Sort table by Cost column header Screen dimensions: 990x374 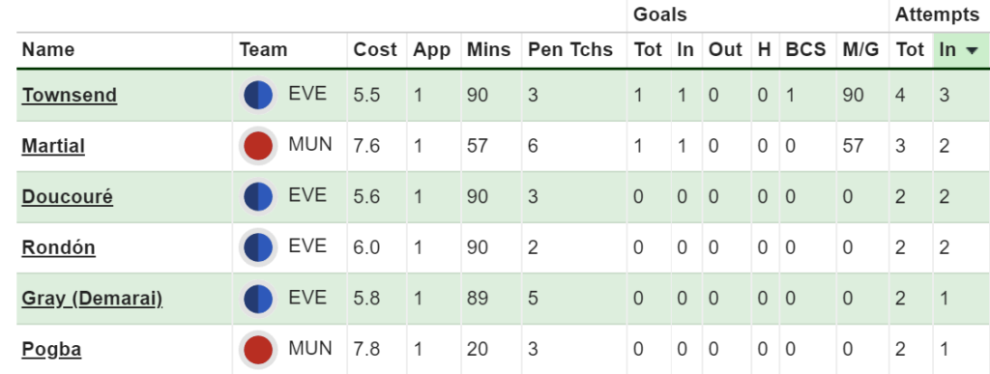click(x=375, y=50)
